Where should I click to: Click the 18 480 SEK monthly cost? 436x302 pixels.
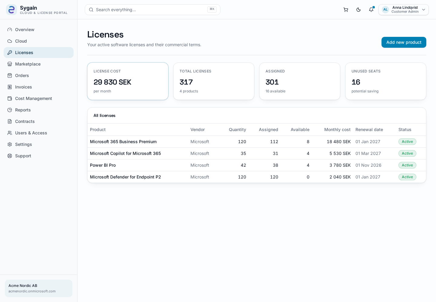[x=339, y=142]
